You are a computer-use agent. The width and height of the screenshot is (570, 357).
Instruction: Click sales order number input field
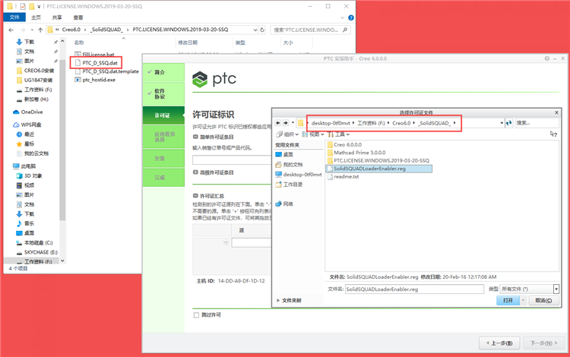click(x=232, y=160)
